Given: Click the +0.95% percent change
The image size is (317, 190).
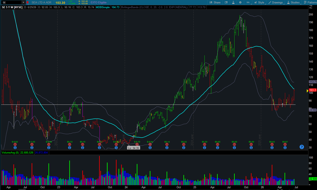Looking at the screenshot, I should pyautogui.click(x=72, y=4).
